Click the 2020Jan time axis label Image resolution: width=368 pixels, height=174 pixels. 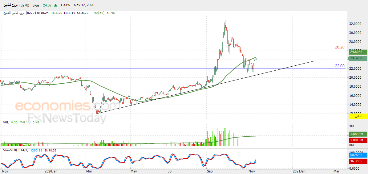(x=51, y=171)
